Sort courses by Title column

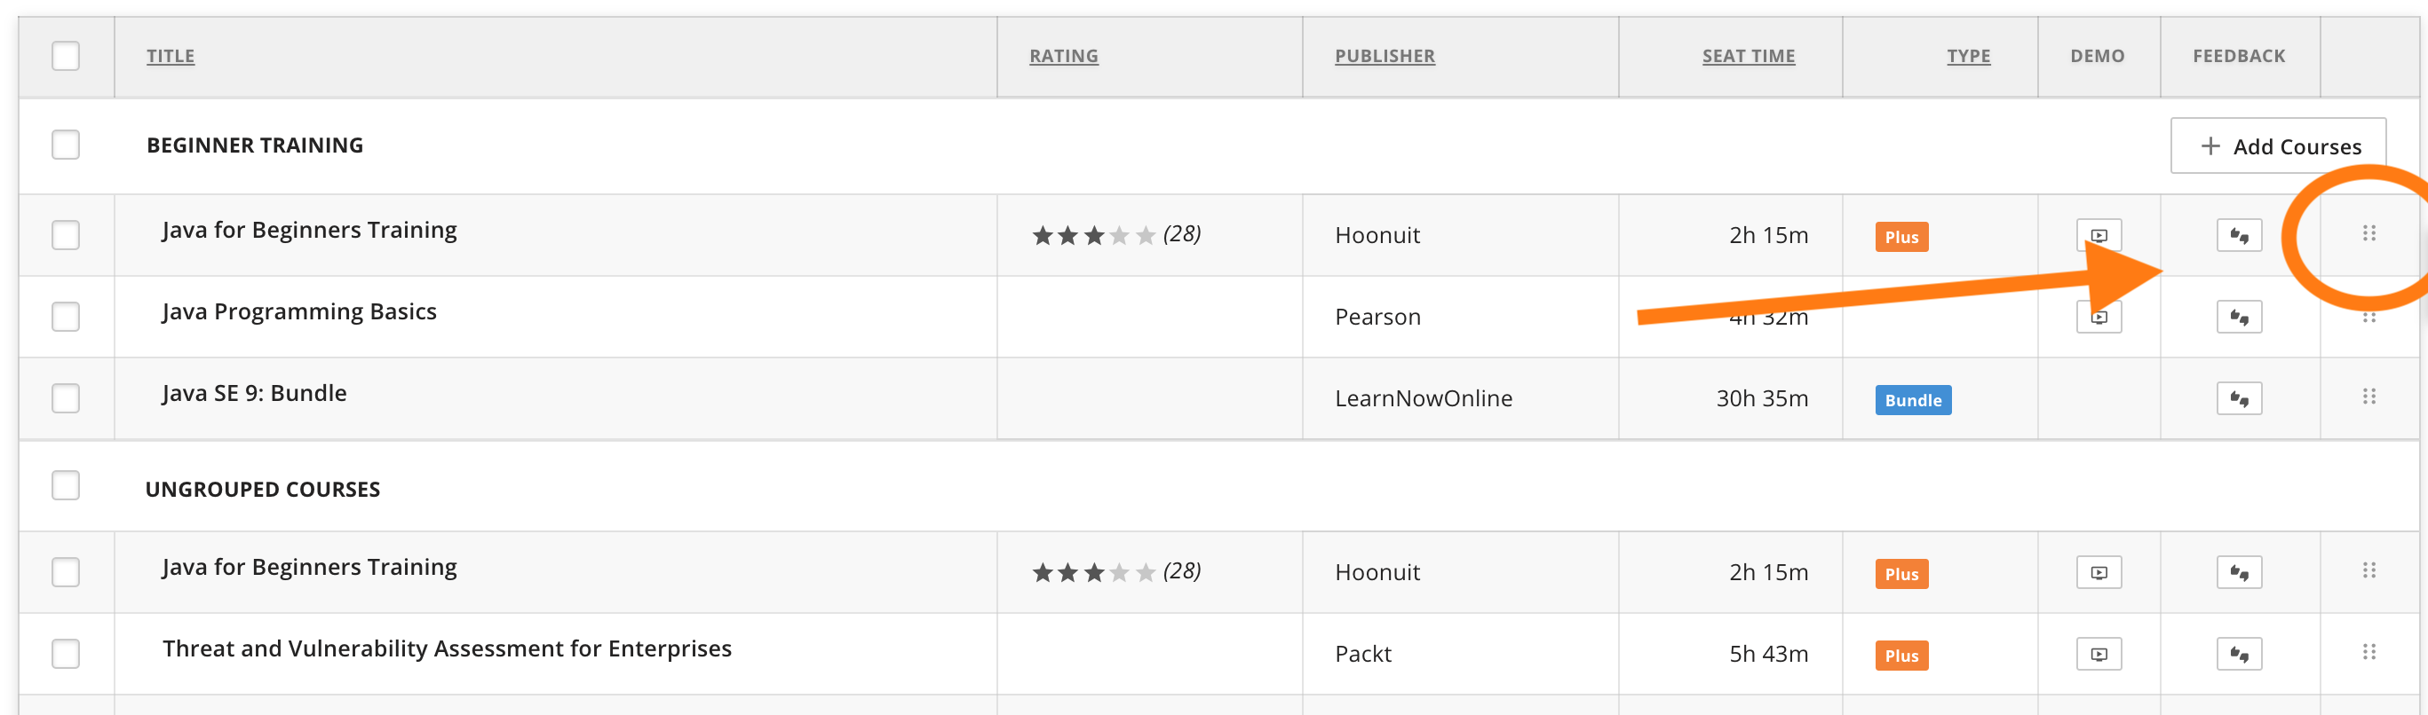[x=171, y=57]
